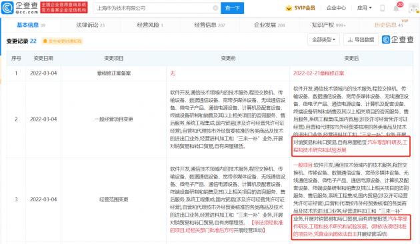The height and width of the screenshot is (244, 420).
Task: Click the red 一般项目 text in row 3
Action: [x=303, y=165]
